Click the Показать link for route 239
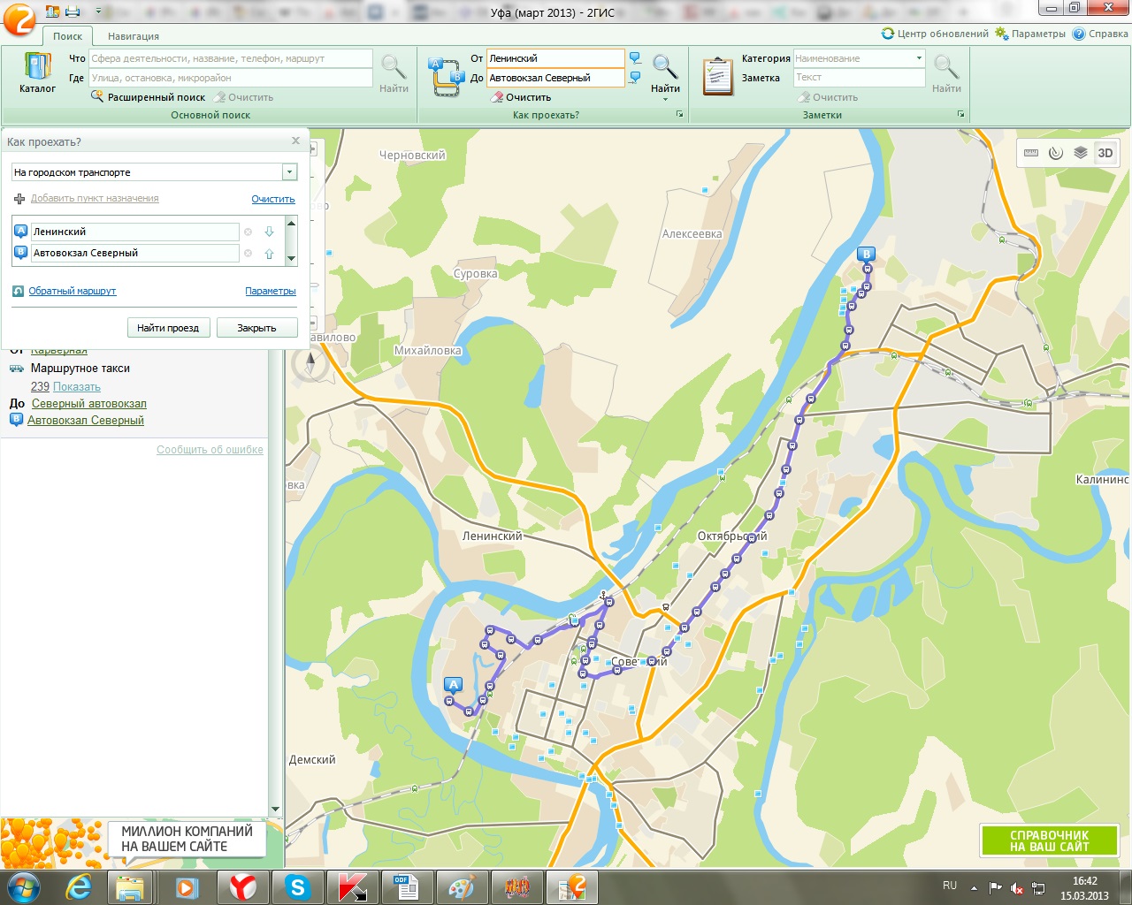This screenshot has height=905, width=1132. (x=77, y=386)
